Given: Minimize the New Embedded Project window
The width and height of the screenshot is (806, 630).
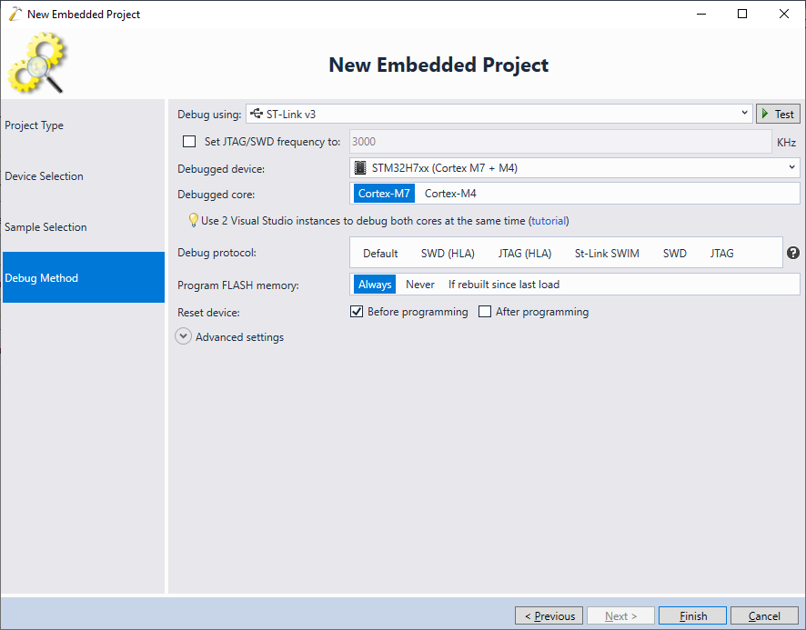Looking at the screenshot, I should pyautogui.click(x=701, y=14).
